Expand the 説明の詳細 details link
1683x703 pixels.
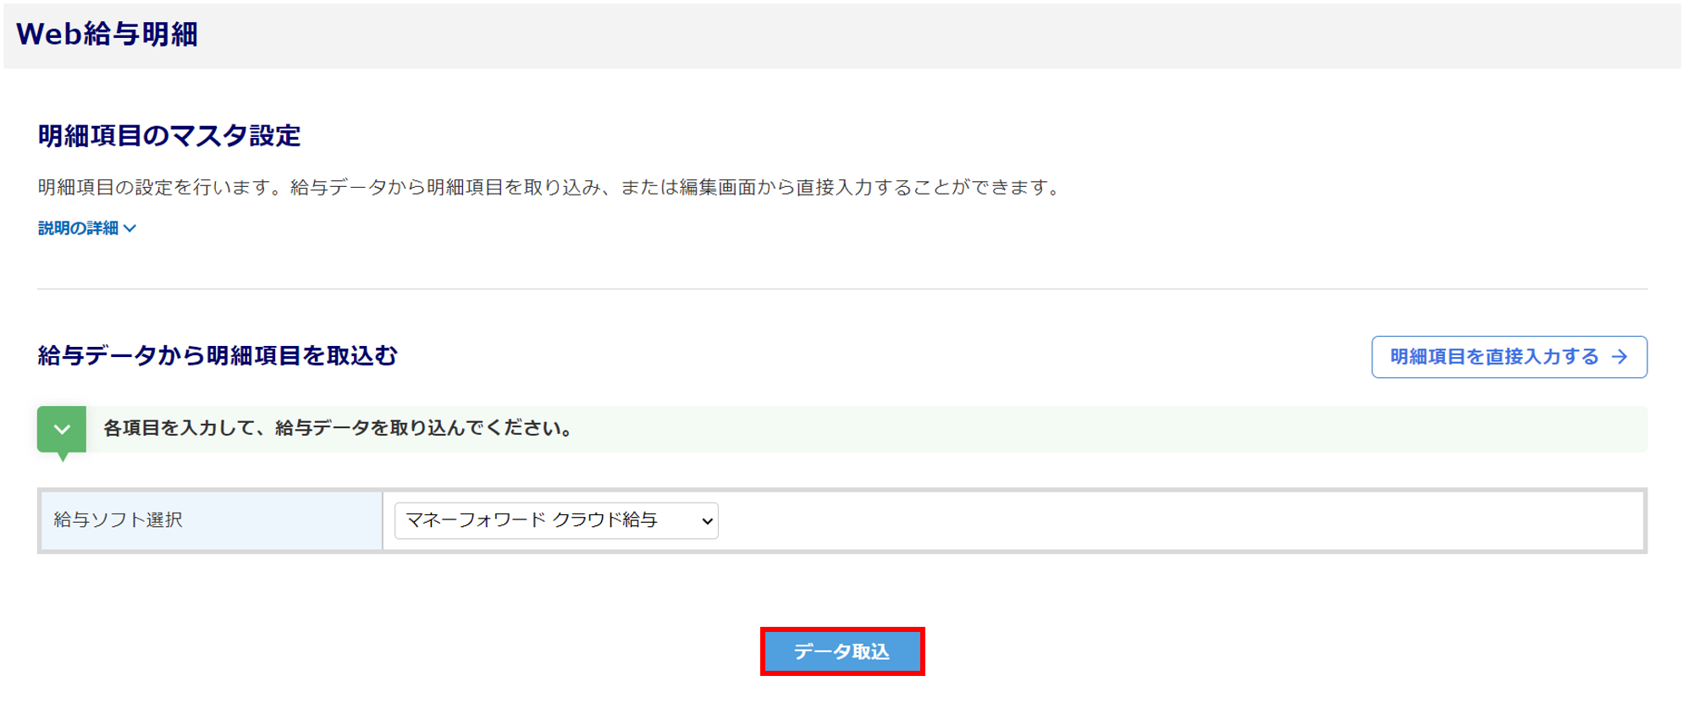point(78,228)
